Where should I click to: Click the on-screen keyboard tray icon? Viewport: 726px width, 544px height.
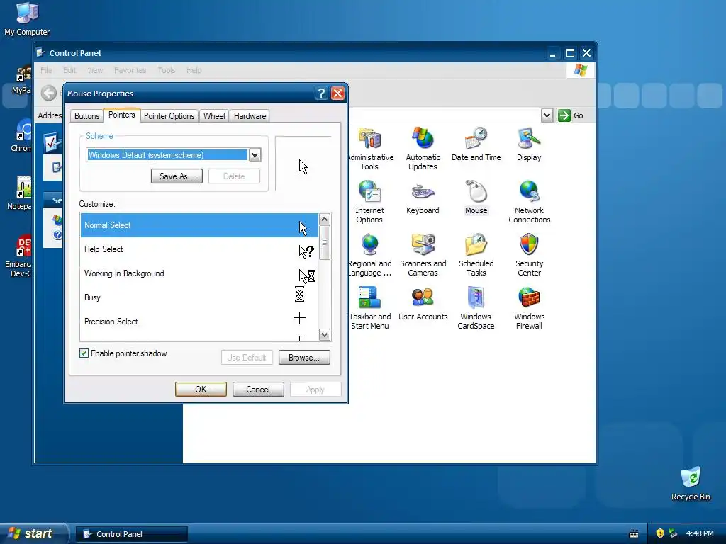(x=634, y=534)
